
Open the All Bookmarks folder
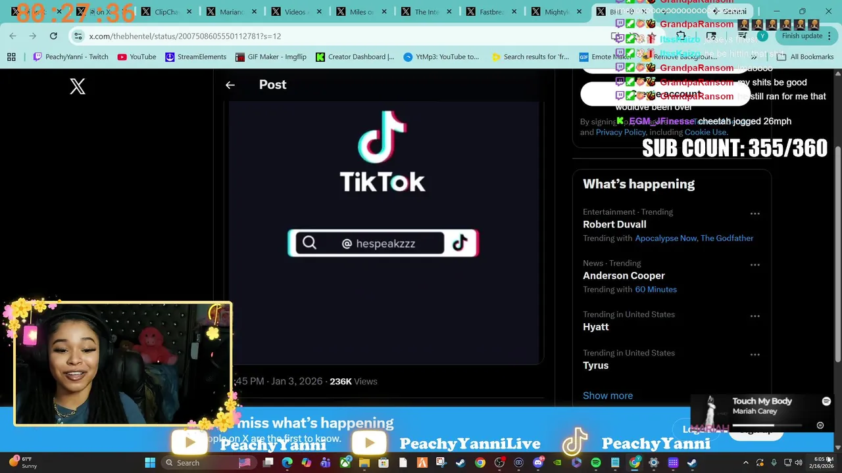[806, 57]
